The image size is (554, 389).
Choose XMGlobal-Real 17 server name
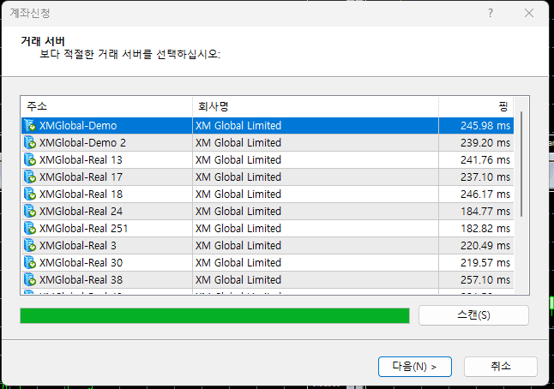click(81, 177)
